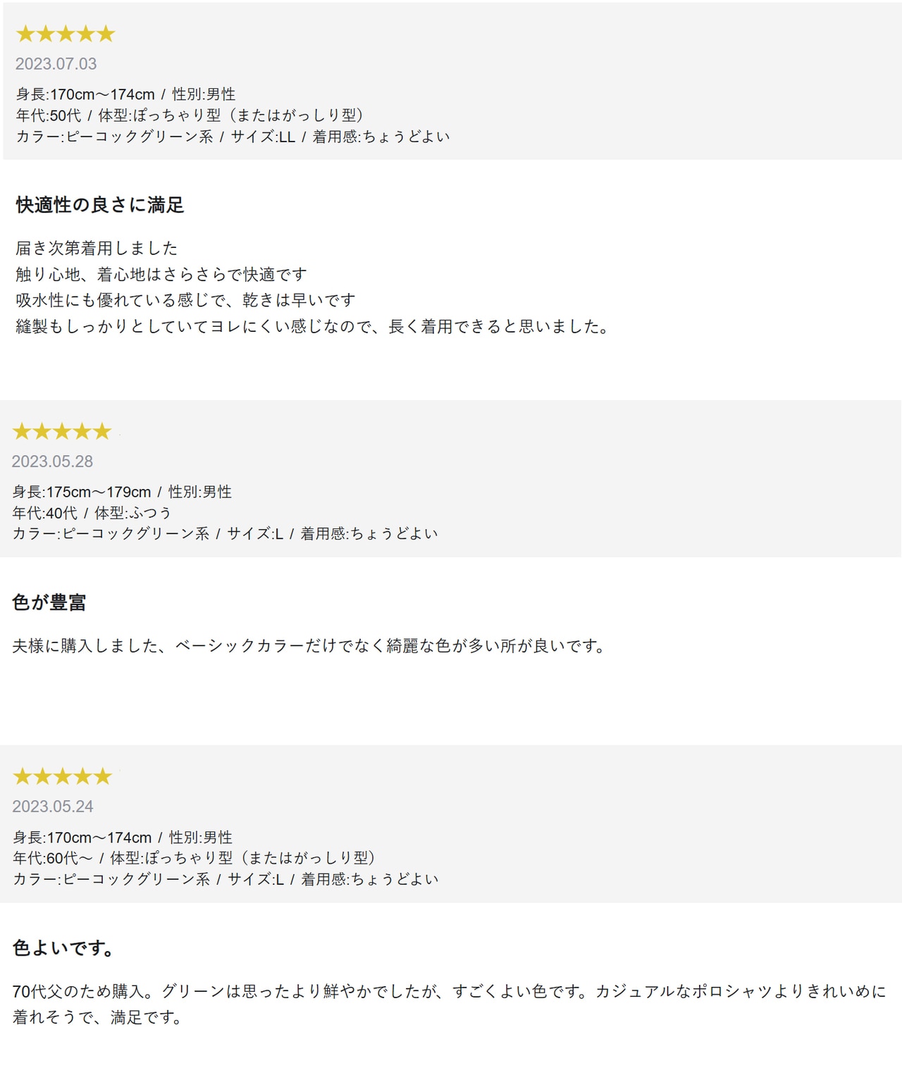Click the line starting 縫製もしっかりとしていて

[x=312, y=327]
